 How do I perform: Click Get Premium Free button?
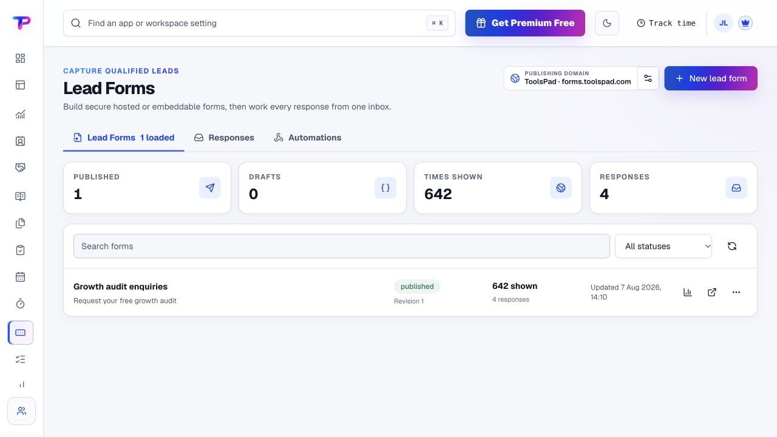click(525, 23)
